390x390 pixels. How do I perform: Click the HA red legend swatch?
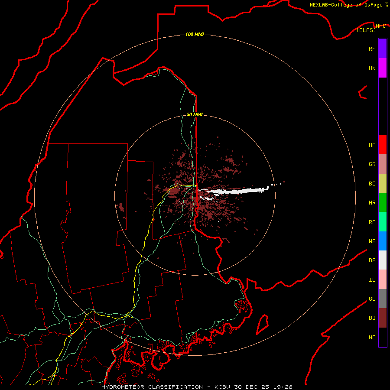(x=383, y=145)
